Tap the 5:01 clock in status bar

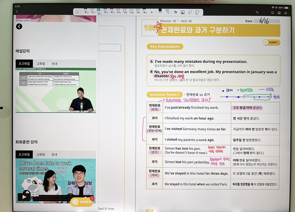coord(17,6)
